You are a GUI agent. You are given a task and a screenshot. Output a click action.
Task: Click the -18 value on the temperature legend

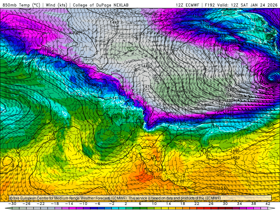tap(55, 204)
